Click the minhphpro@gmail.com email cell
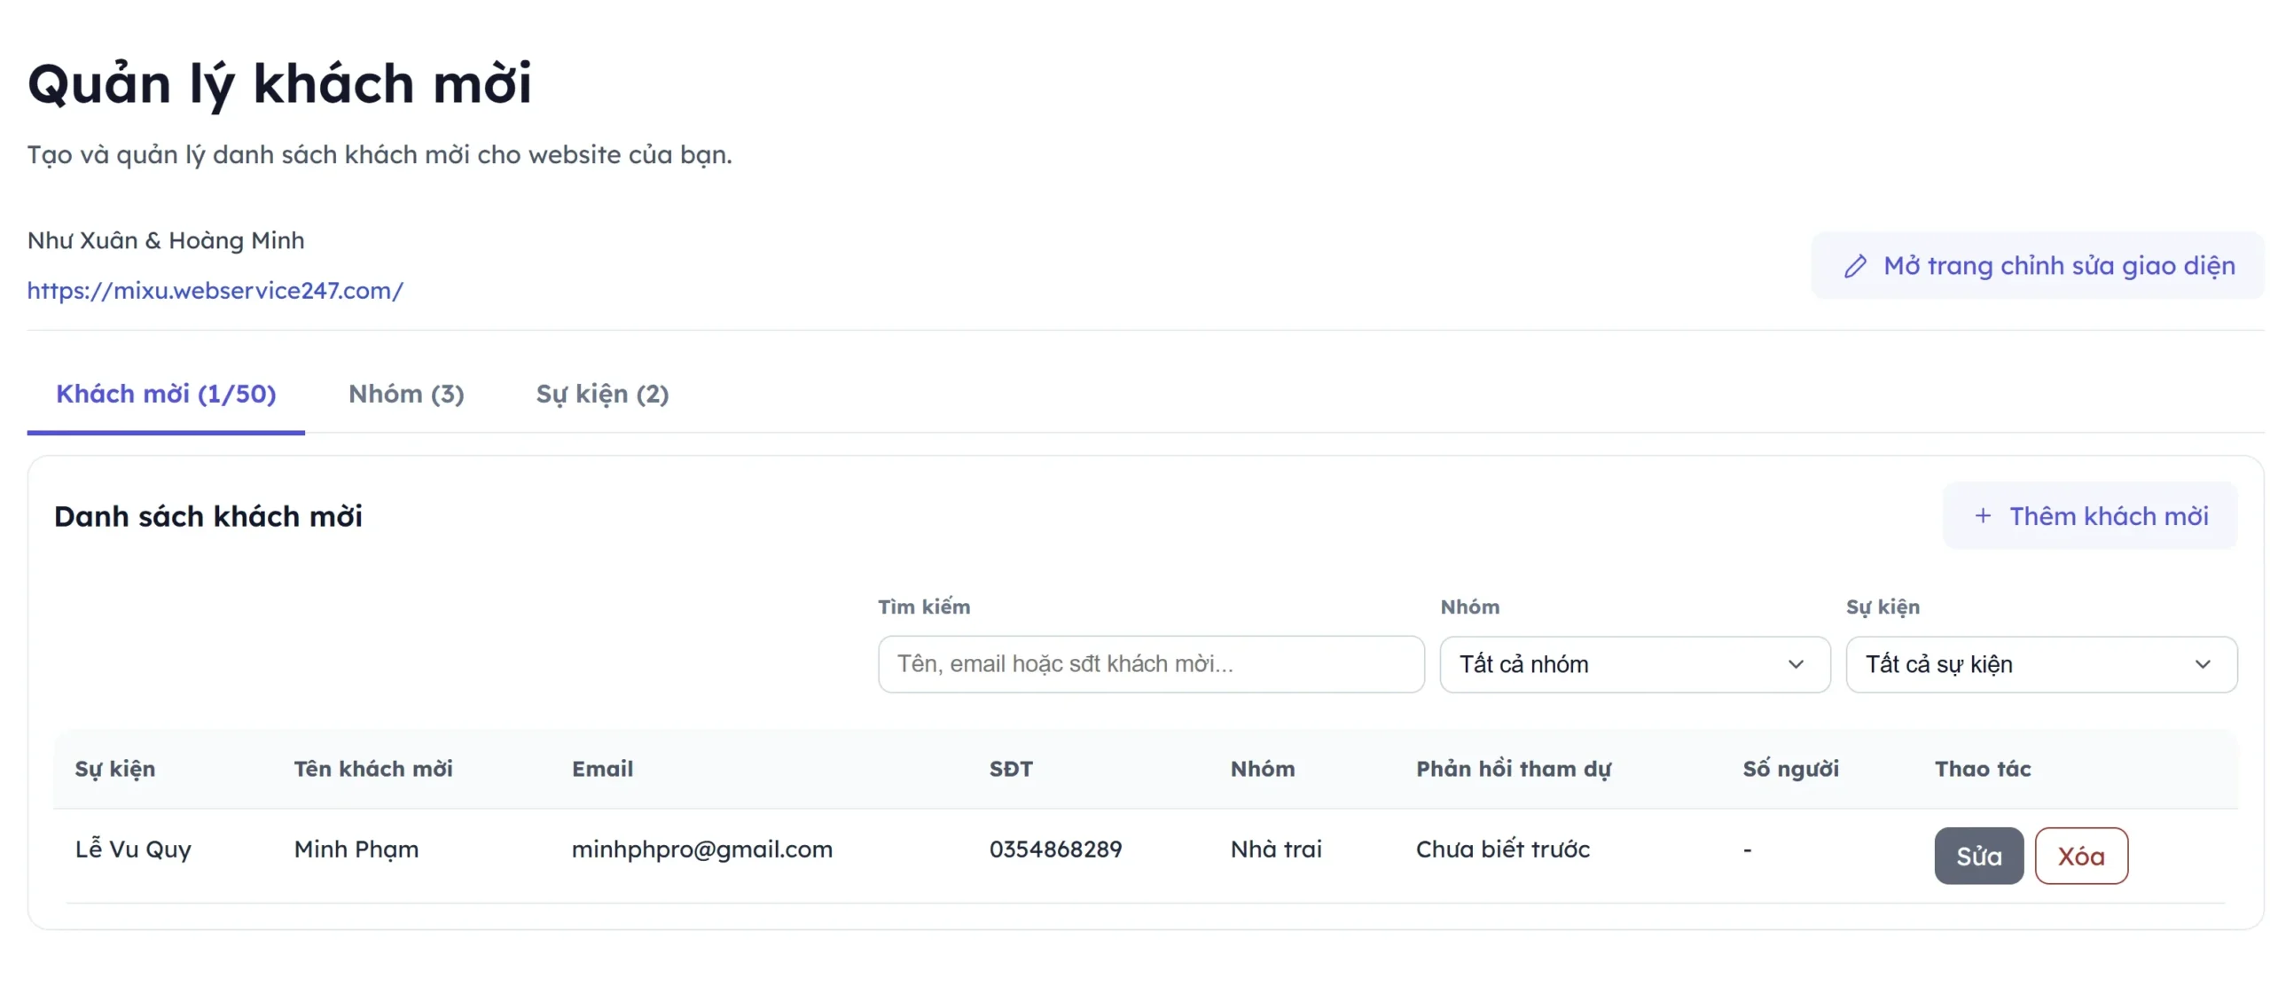 pyautogui.click(x=701, y=849)
